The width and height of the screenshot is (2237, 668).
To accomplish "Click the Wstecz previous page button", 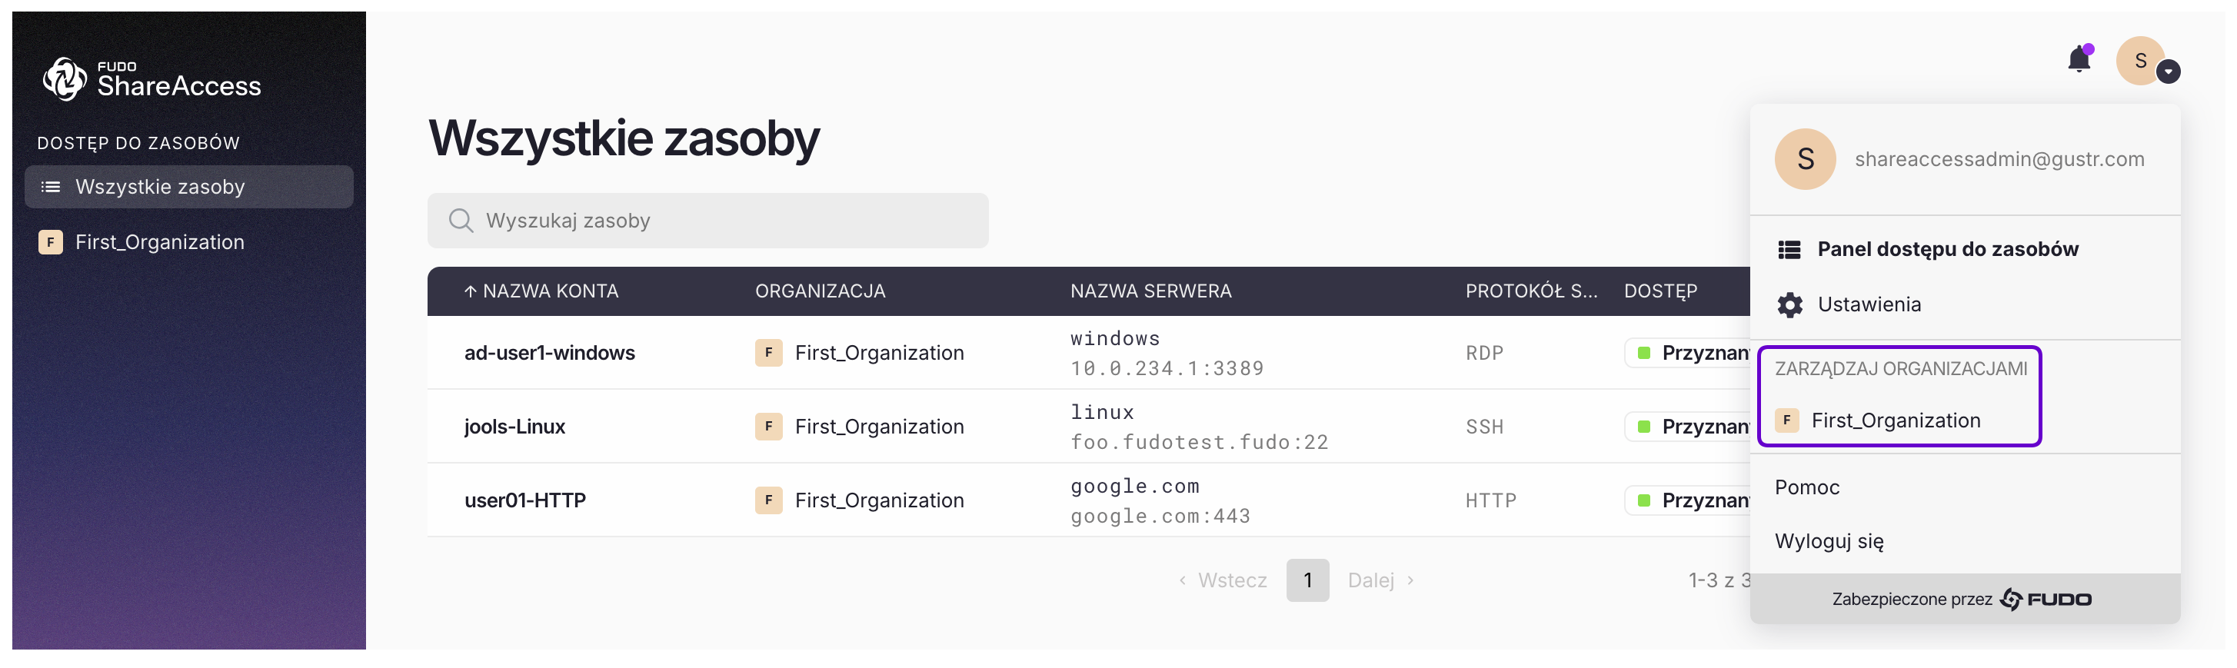I will 1223,580.
